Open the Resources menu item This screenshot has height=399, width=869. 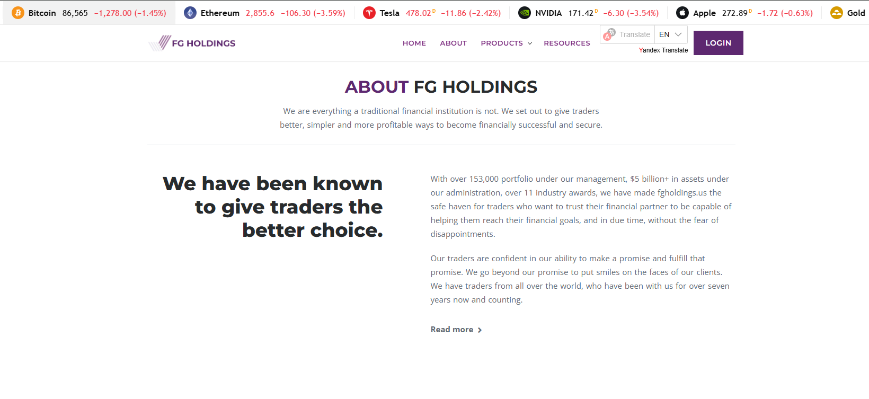[566, 43]
